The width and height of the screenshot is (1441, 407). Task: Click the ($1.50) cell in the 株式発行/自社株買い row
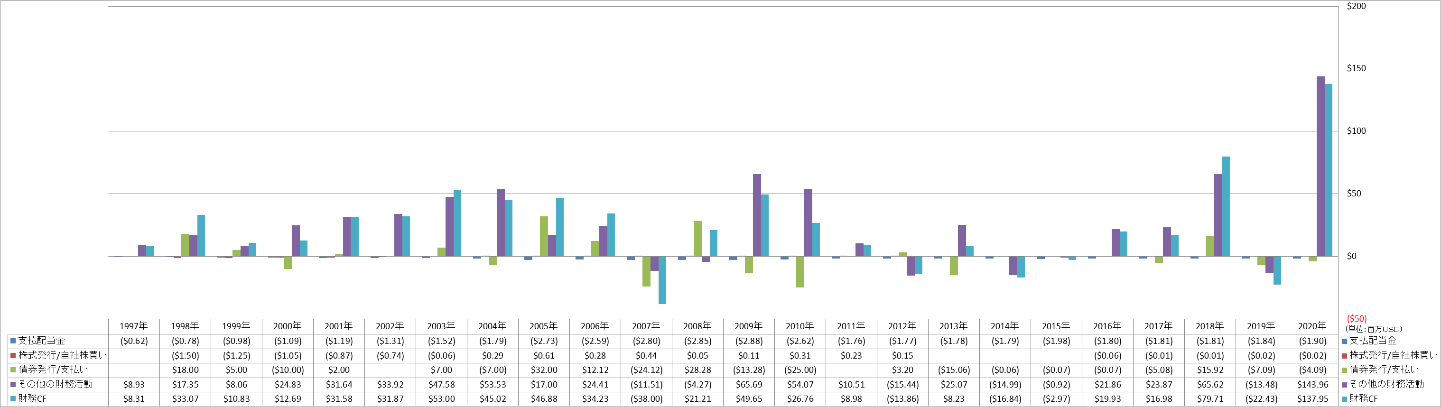click(x=185, y=356)
